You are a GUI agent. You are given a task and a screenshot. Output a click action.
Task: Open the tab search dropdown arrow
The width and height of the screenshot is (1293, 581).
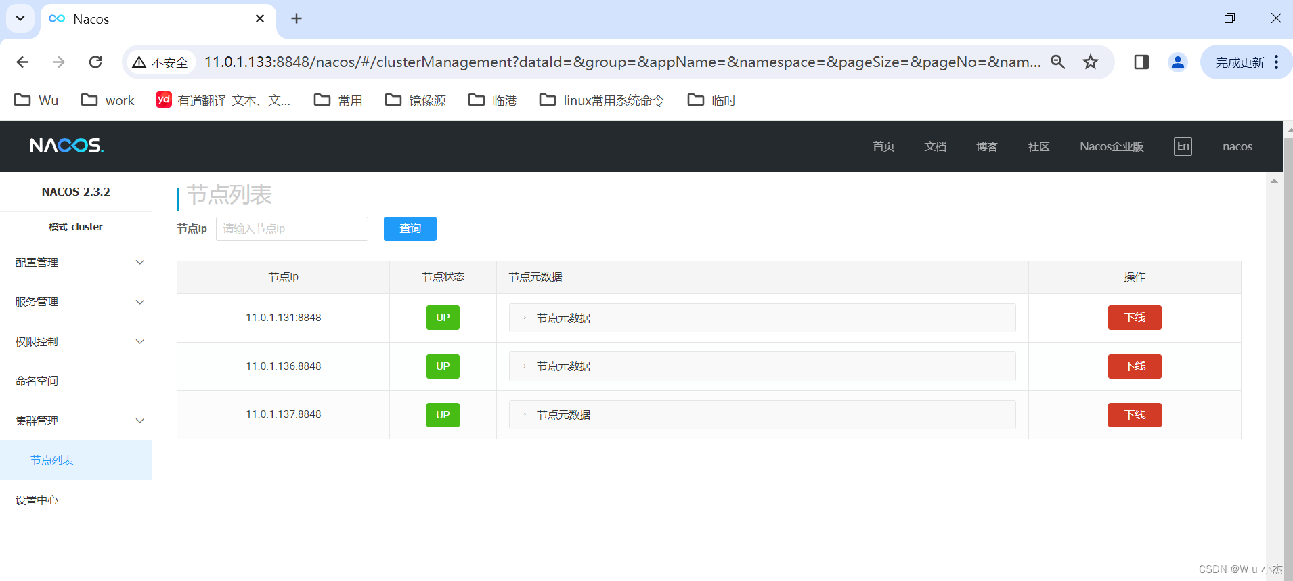[20, 18]
